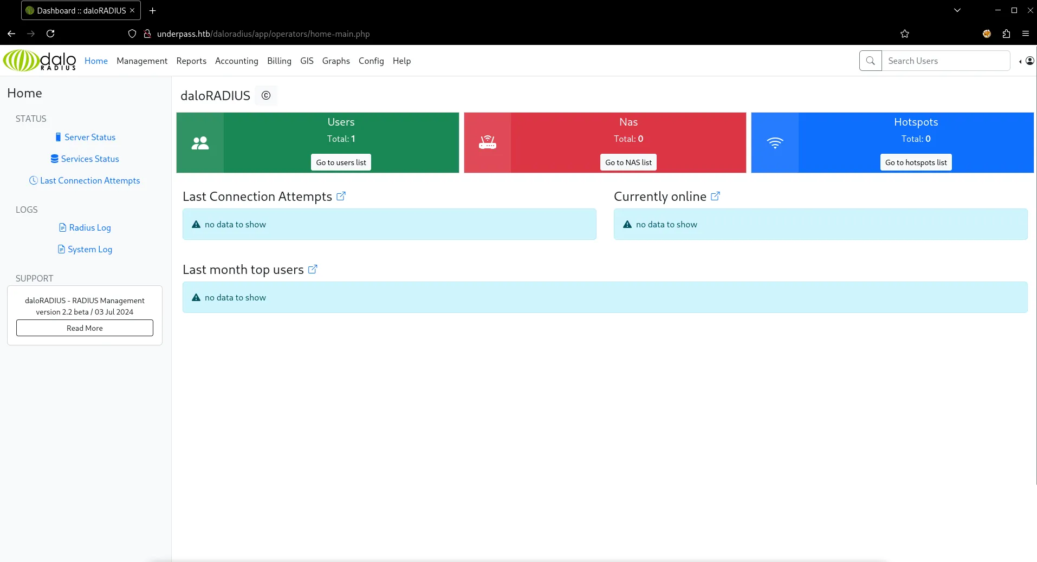Open the Server Status link
This screenshot has width=1037, height=562.
click(85, 137)
